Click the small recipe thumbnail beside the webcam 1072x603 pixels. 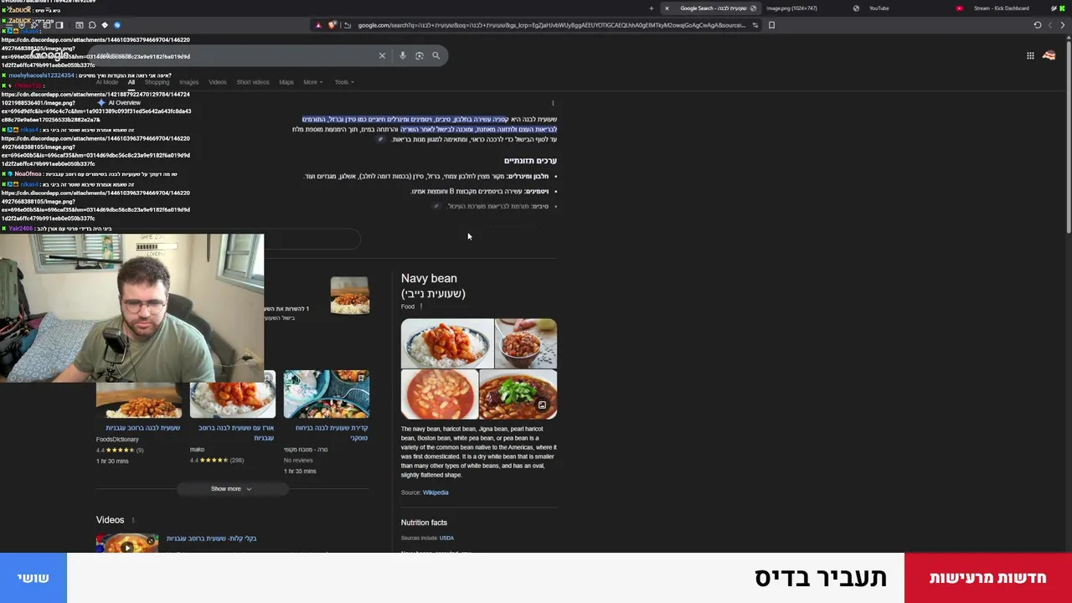[349, 296]
